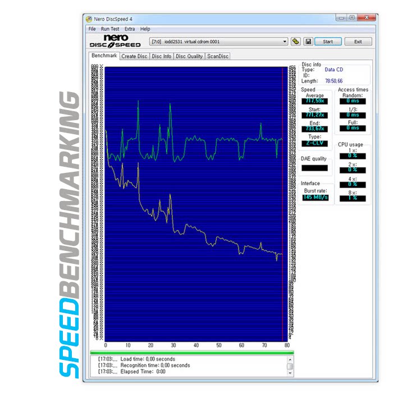
Task: Click the Average speed value 717.59x
Action: (315, 101)
